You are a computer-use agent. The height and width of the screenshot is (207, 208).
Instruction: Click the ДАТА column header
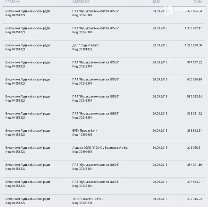(156, 2)
